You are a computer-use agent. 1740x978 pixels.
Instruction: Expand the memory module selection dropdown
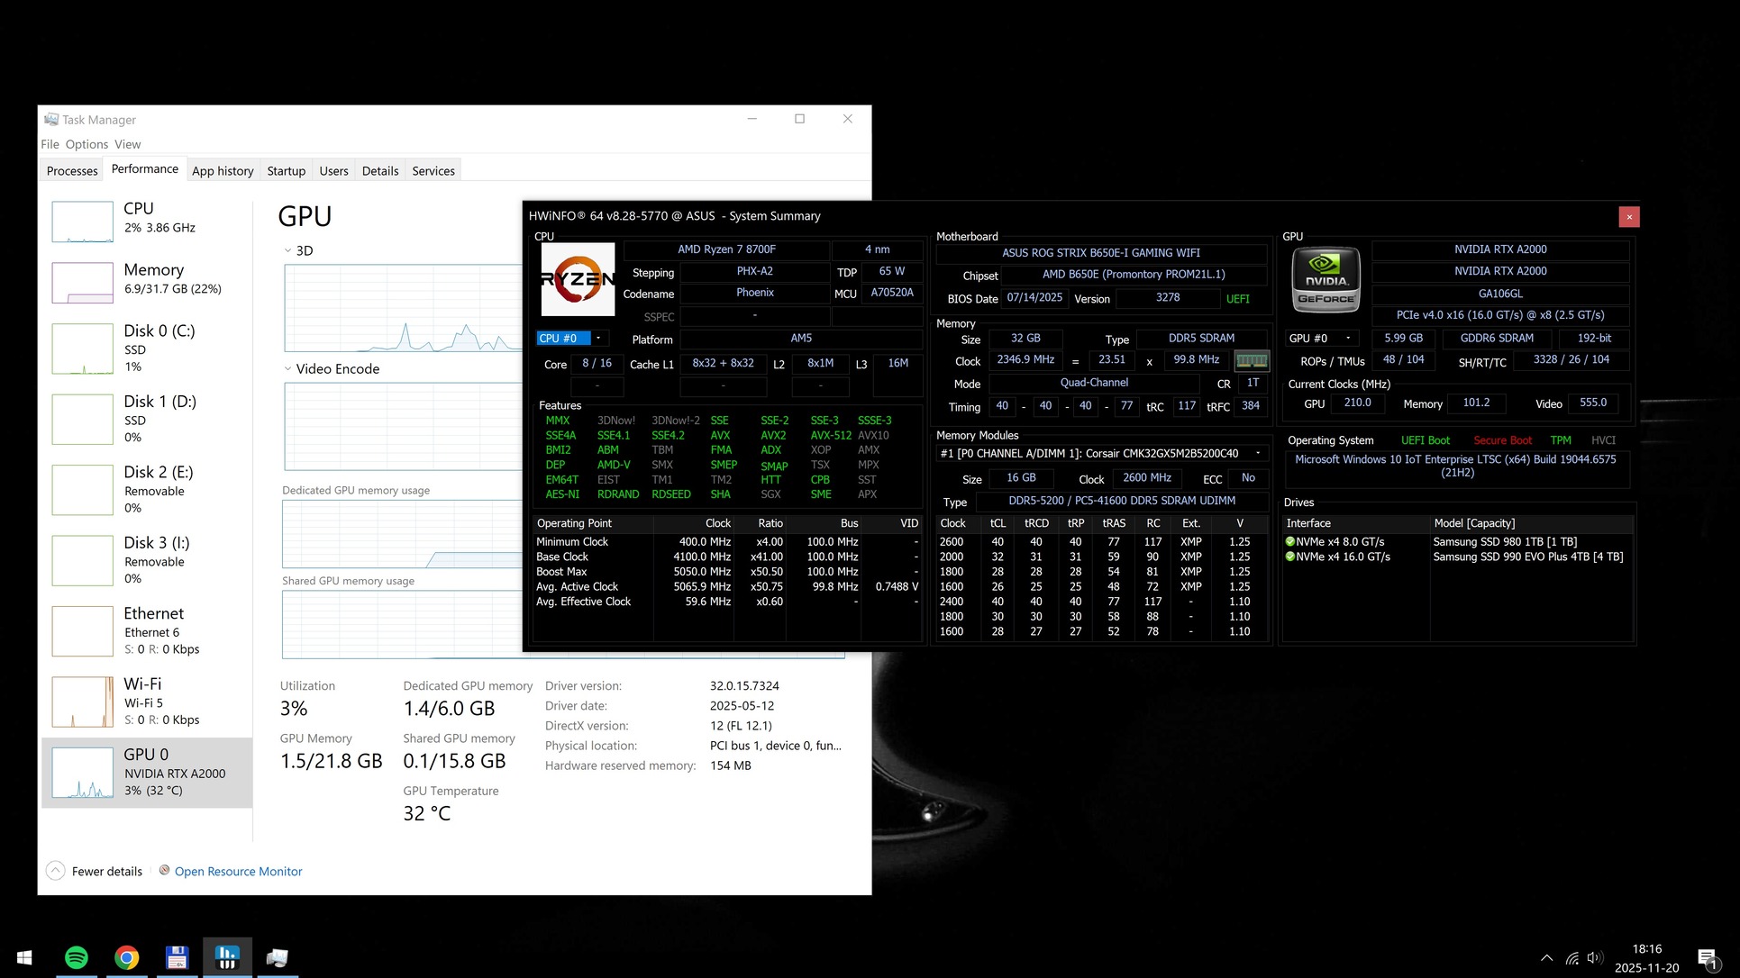[x=1258, y=453]
